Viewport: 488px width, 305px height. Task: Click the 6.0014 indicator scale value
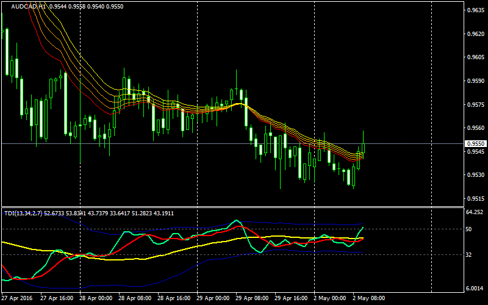click(475, 289)
